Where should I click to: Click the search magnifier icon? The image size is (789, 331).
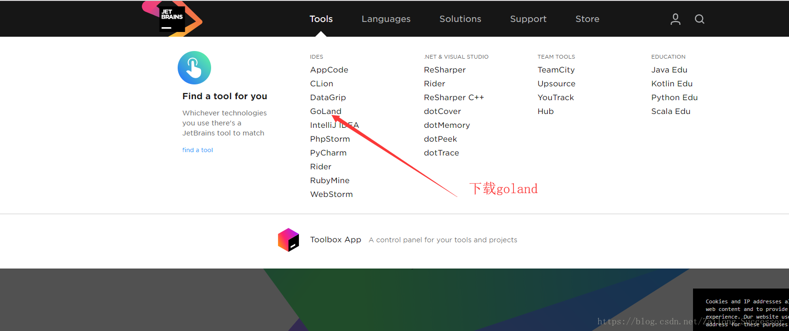pos(700,19)
